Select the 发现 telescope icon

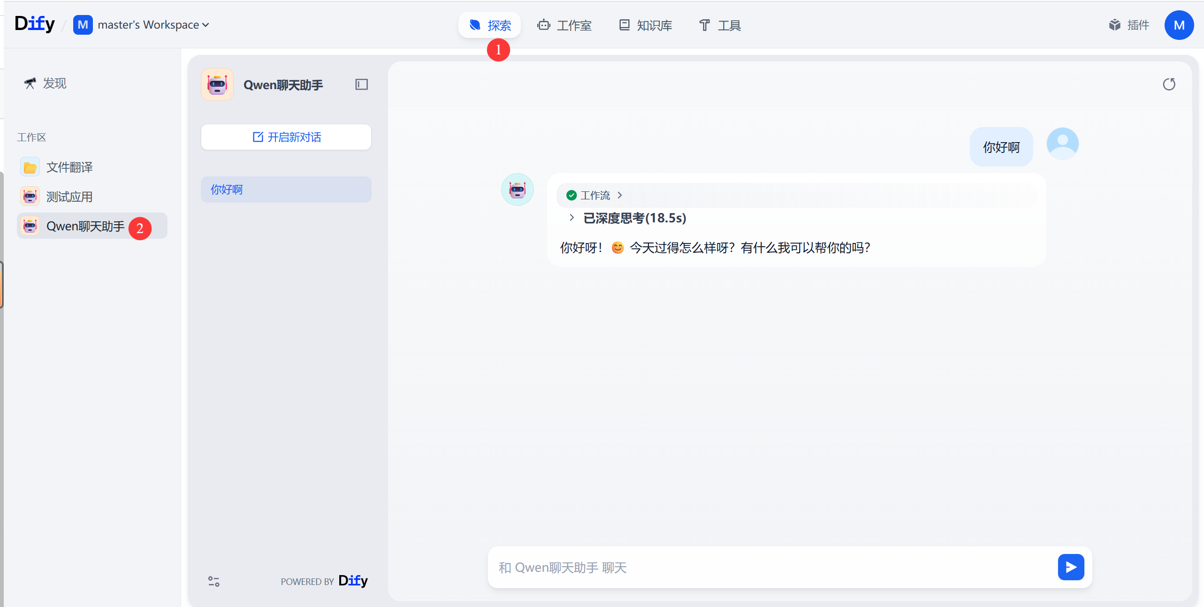tap(29, 83)
